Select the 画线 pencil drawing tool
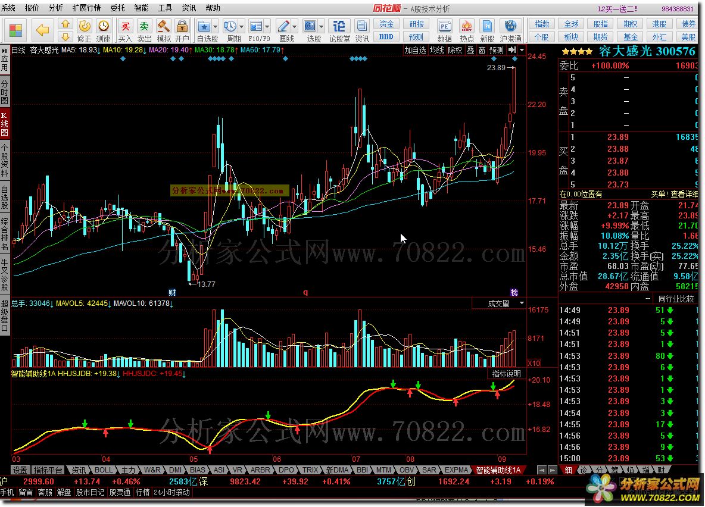The height and width of the screenshot is (507, 705). pos(283,26)
